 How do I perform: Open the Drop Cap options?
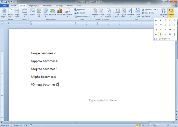[138, 13]
